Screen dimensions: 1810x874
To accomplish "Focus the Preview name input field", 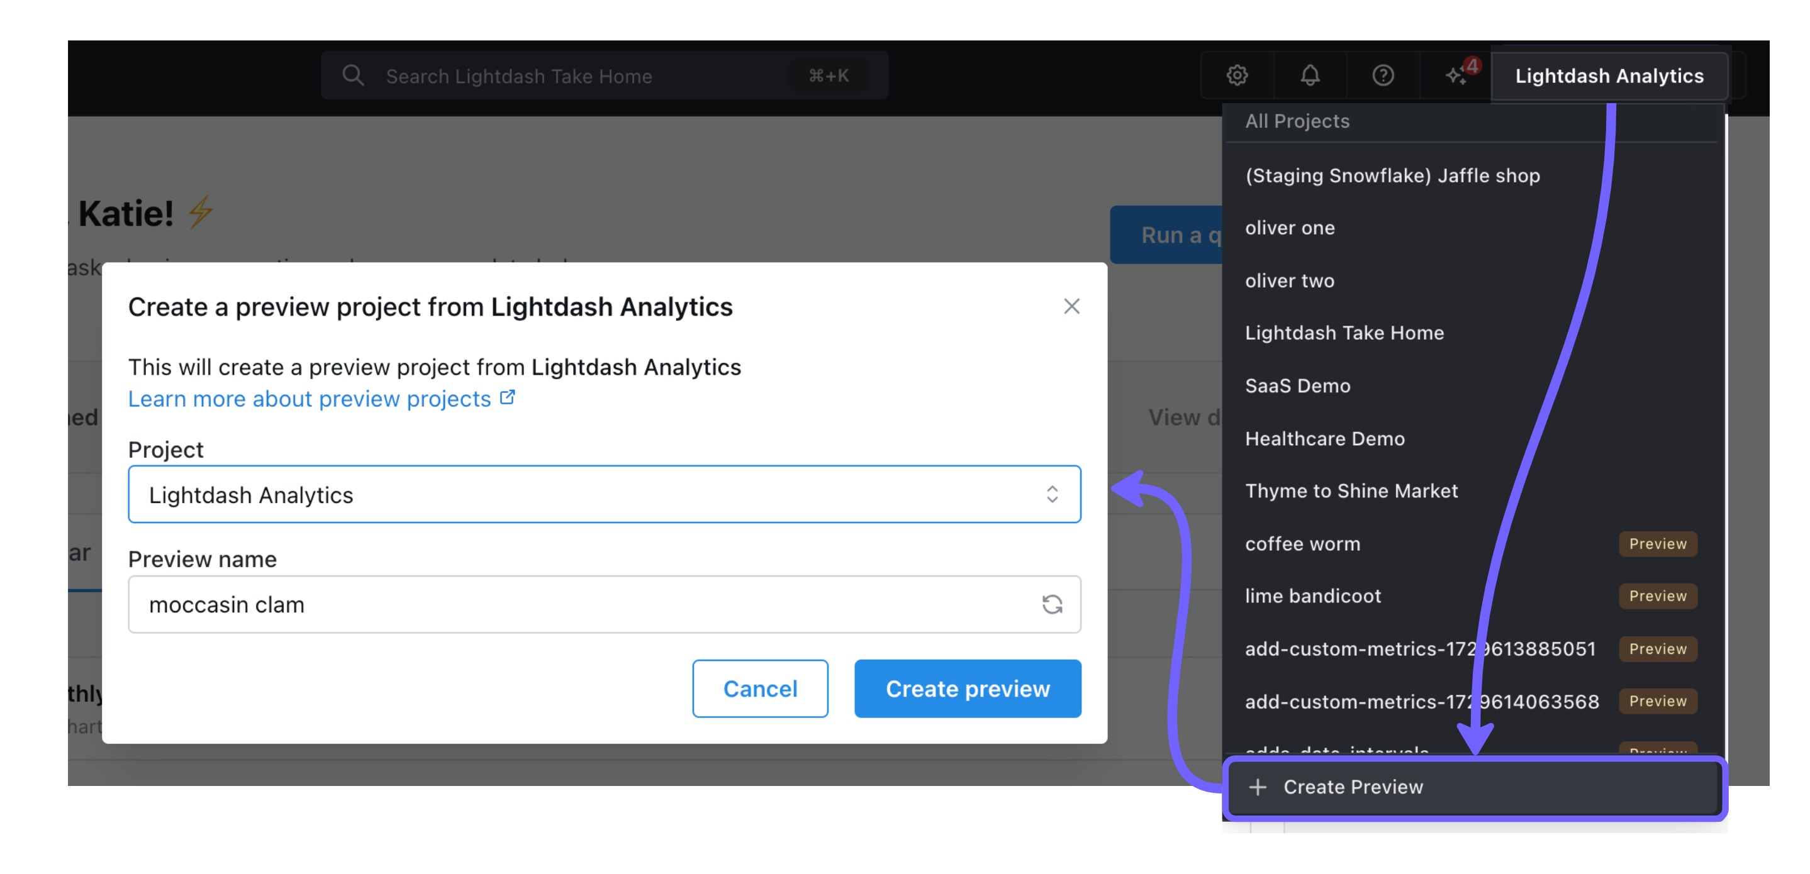I will coord(604,604).
